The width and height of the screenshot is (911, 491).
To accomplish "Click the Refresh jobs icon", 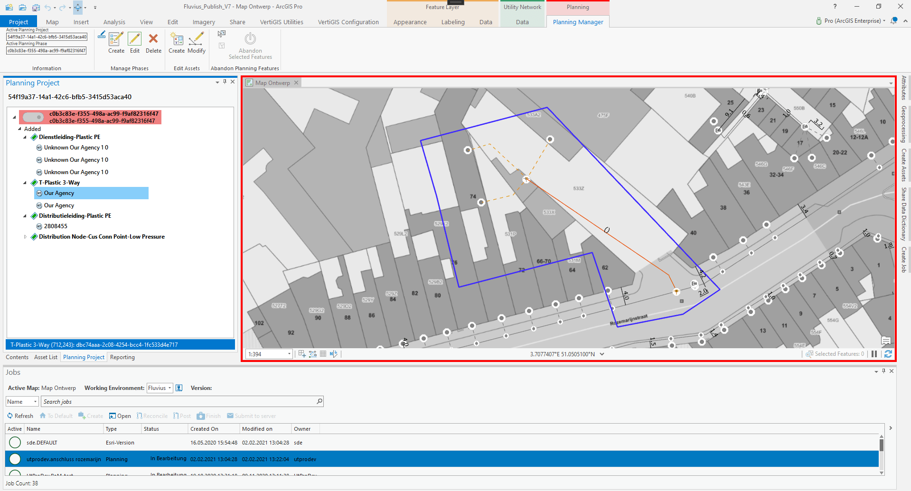I will coord(10,416).
